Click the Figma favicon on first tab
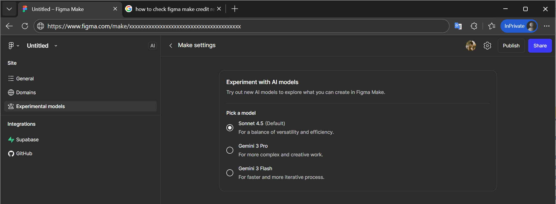 pyautogui.click(x=25, y=9)
